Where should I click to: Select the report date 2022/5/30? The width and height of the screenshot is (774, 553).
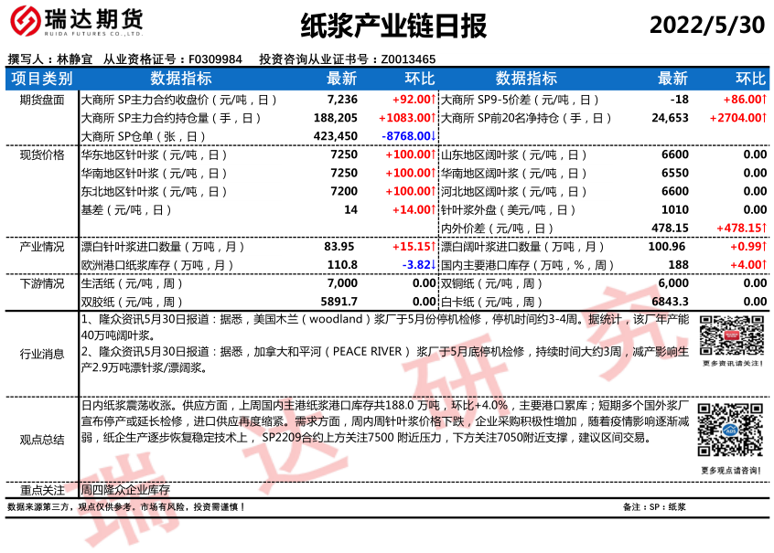(x=706, y=26)
